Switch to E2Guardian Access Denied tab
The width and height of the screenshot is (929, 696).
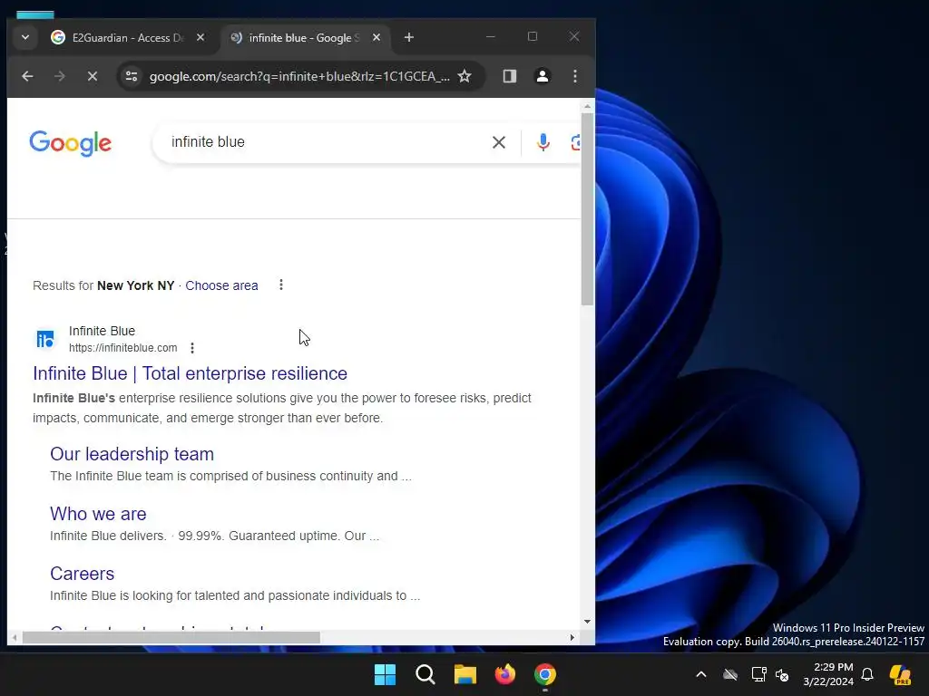[x=128, y=38]
